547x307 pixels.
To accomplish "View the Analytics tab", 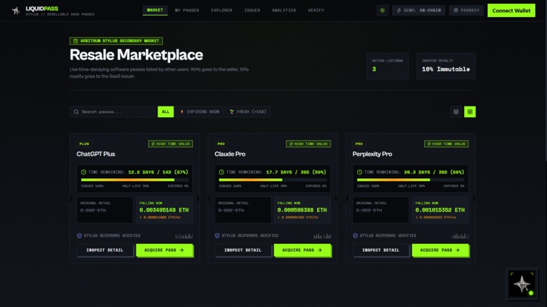I will [x=284, y=10].
